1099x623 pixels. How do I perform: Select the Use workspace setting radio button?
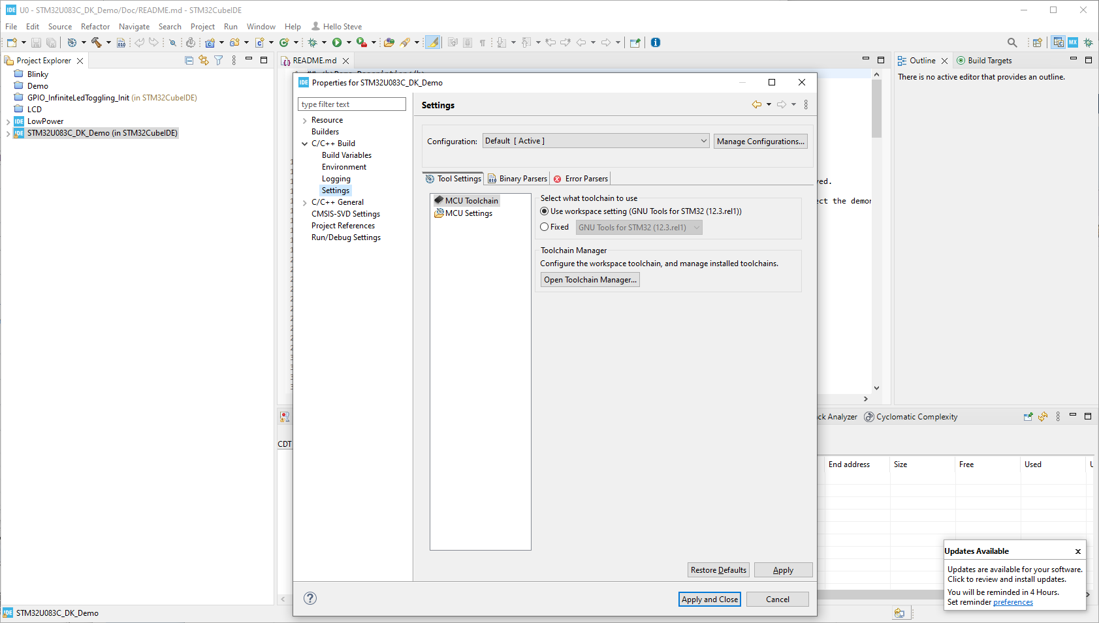545,211
